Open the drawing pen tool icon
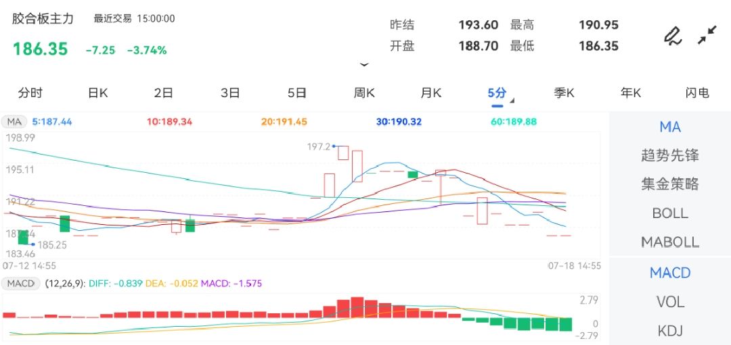Screen dimensions: 731x345 672,35
